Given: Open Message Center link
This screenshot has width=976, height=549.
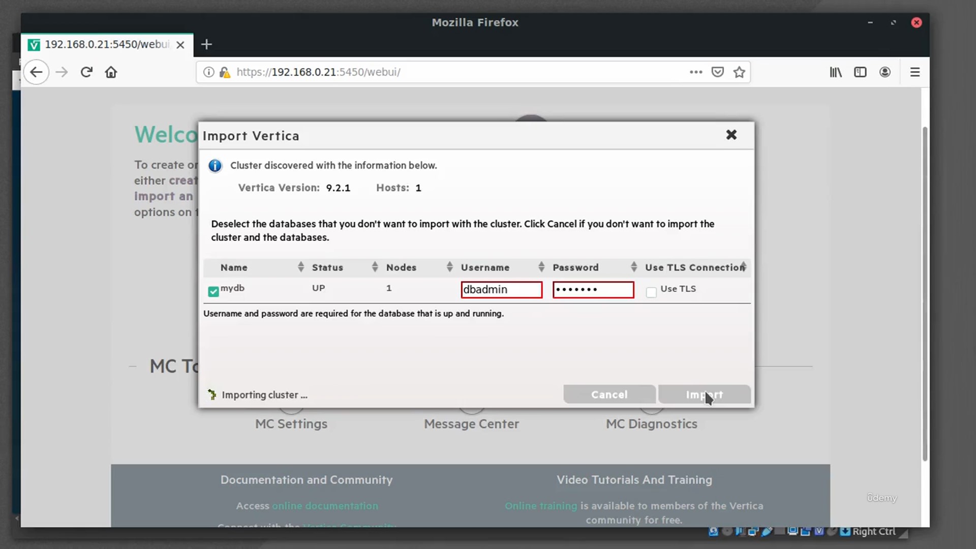Looking at the screenshot, I should 471,424.
